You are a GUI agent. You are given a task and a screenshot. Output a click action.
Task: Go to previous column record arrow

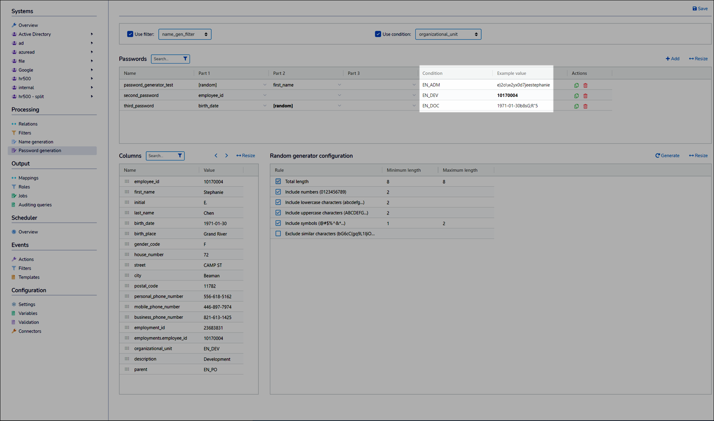click(x=216, y=156)
